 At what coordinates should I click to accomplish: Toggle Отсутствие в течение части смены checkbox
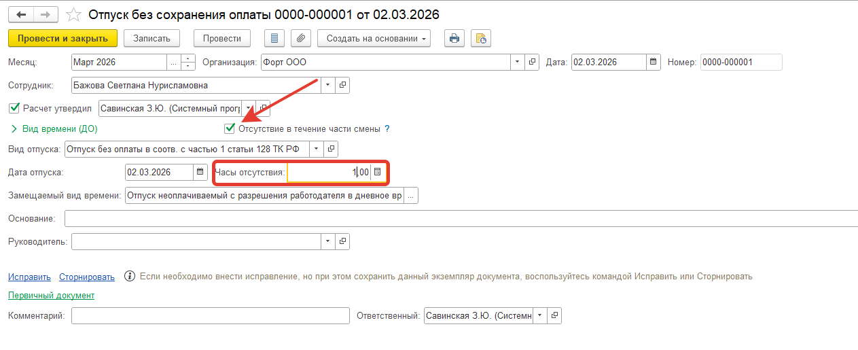tap(230, 128)
